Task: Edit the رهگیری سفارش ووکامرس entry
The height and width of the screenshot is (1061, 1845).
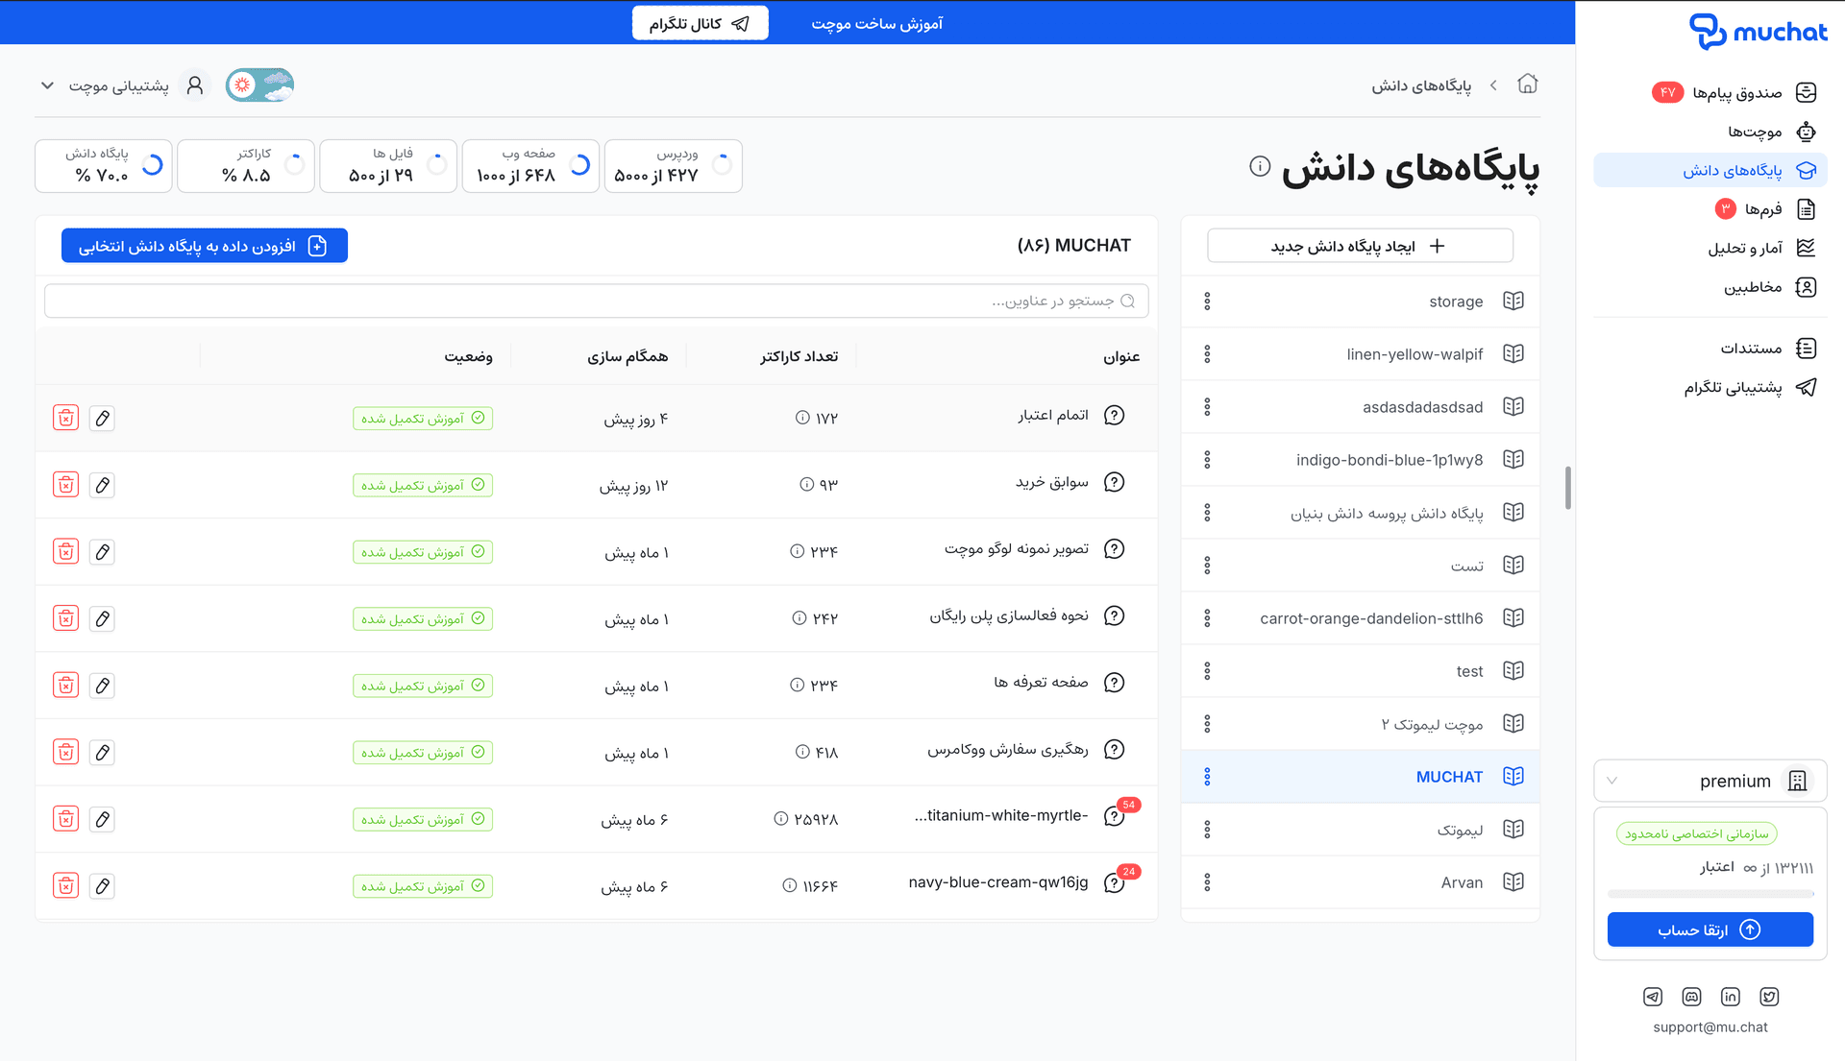Action: (x=102, y=752)
